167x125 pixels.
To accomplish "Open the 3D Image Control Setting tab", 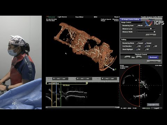I will point(130,19).
